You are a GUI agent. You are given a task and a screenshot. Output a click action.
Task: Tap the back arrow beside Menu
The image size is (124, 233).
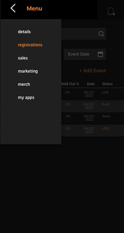tap(13, 8)
